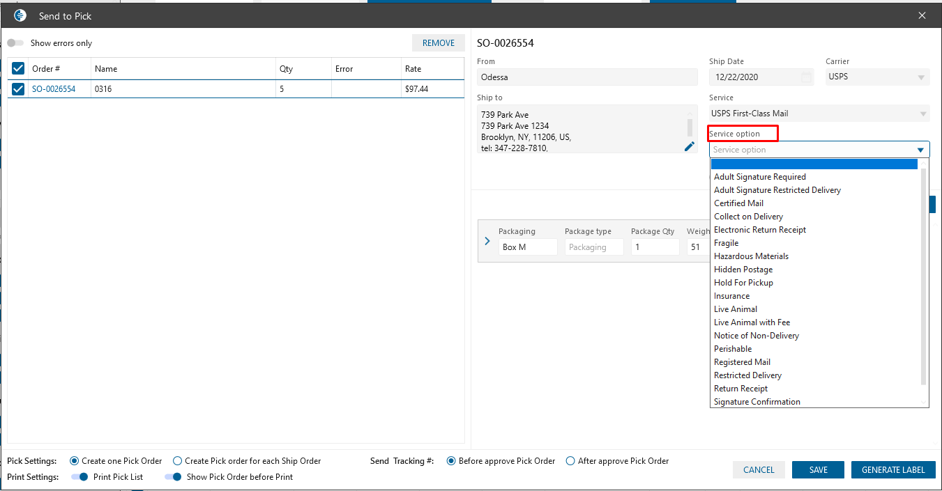Click the SAVE button
This screenshot has height=491, width=942.
819,470
